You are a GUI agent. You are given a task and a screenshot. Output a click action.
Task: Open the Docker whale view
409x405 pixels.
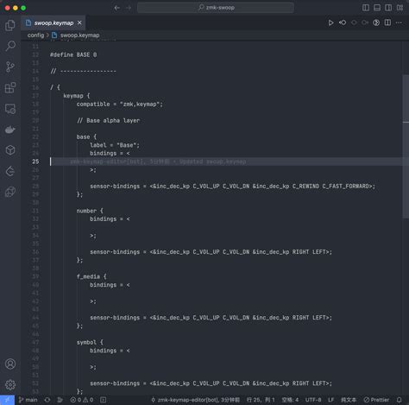pos(10,130)
